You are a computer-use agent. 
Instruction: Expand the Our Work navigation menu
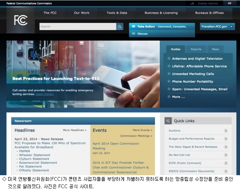click(x=82, y=13)
